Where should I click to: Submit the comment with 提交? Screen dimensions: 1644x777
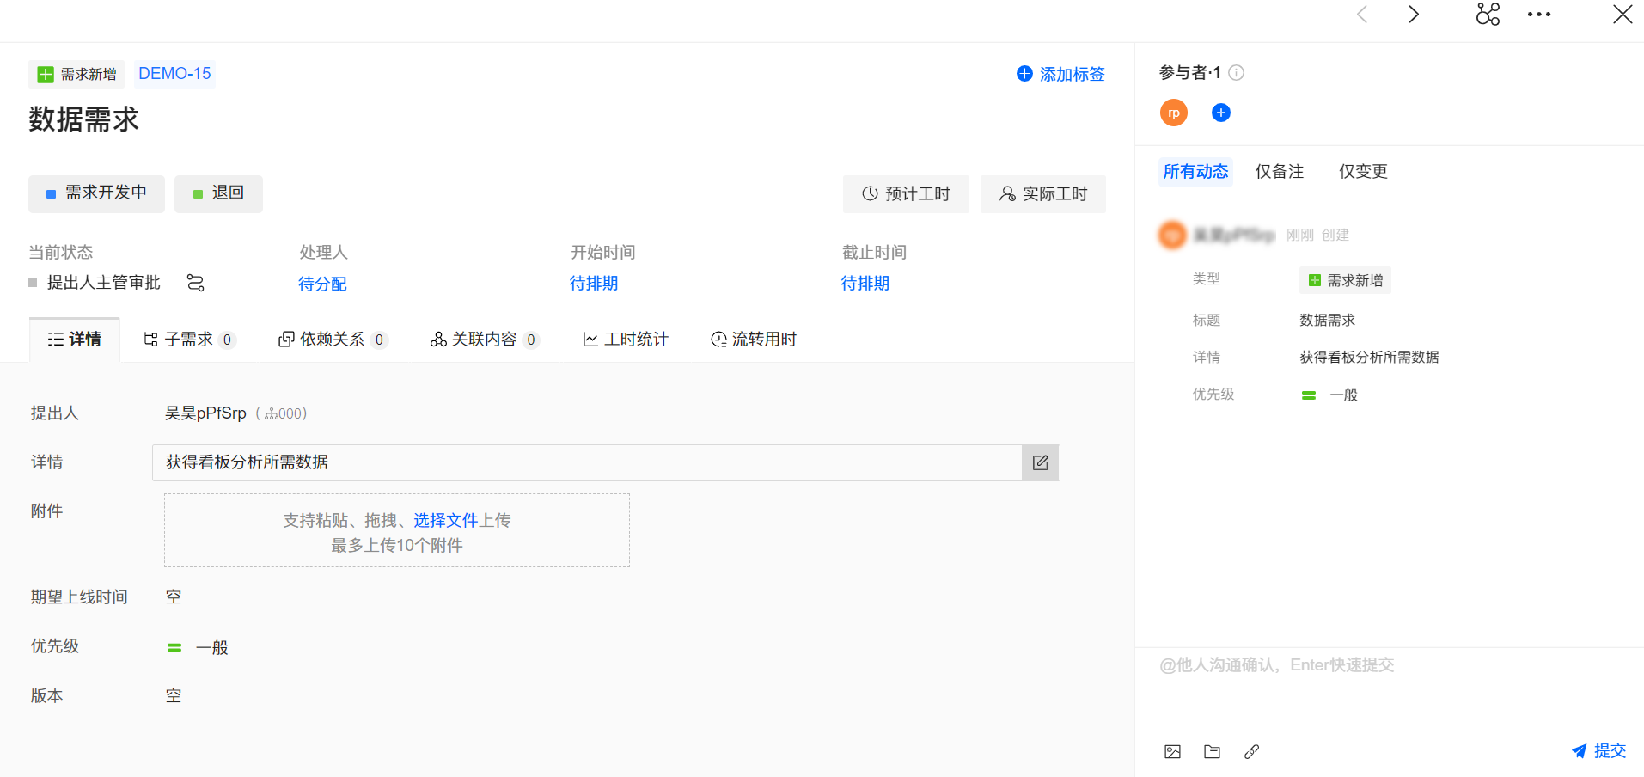(1599, 751)
